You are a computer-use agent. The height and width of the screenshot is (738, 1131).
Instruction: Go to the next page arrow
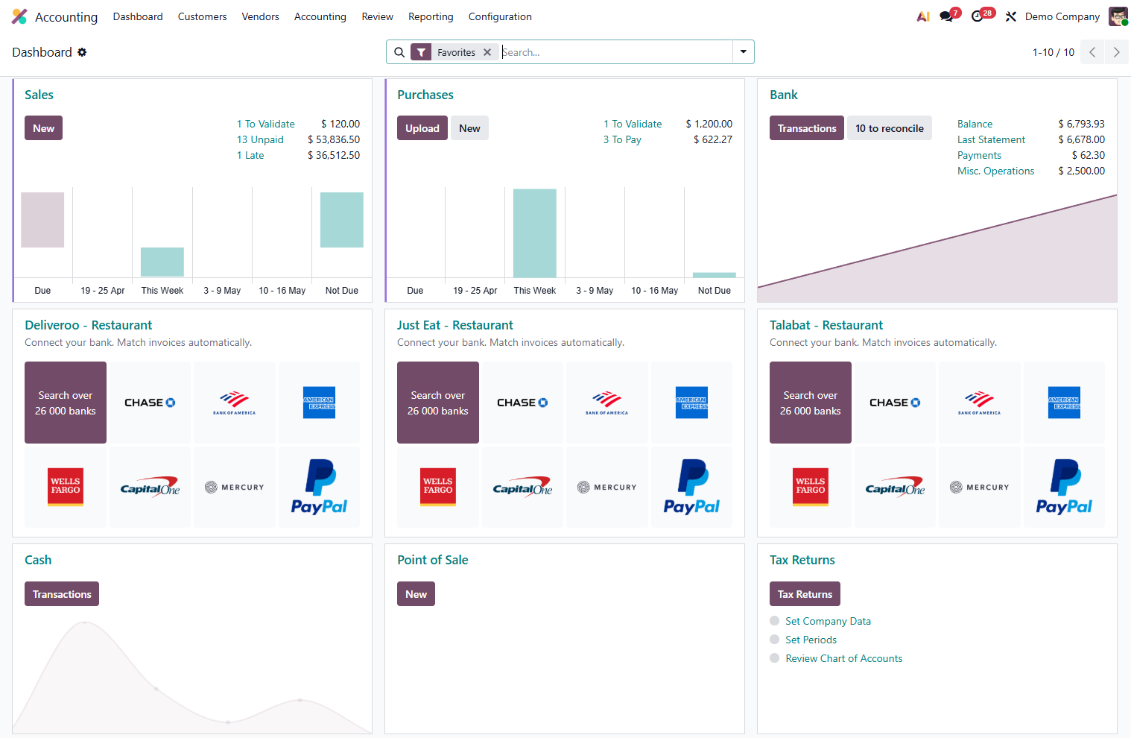pos(1116,52)
